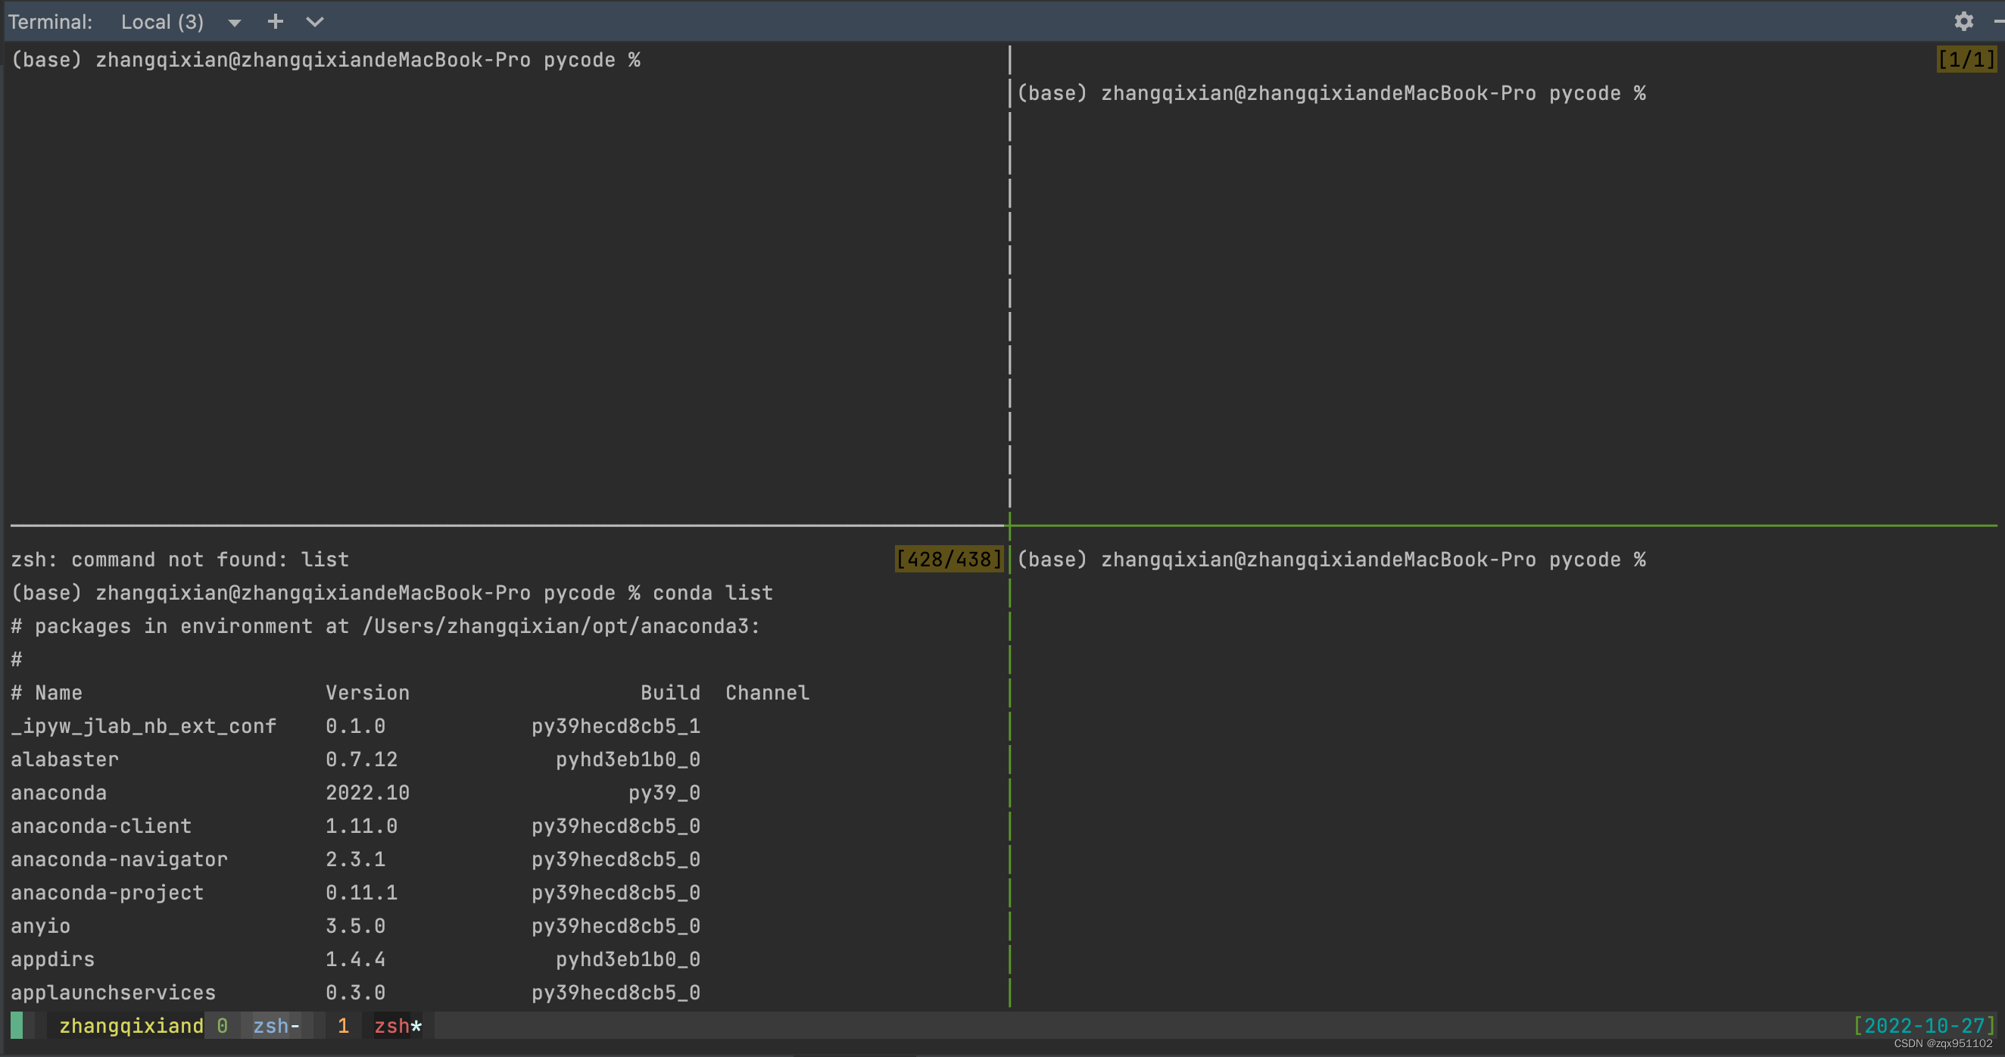Click the top-right pane shell prompt
The height and width of the screenshot is (1057, 2005).
pyautogui.click(x=1331, y=93)
